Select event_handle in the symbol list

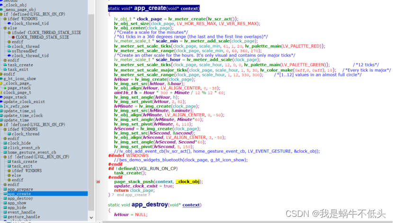tap(21, 212)
